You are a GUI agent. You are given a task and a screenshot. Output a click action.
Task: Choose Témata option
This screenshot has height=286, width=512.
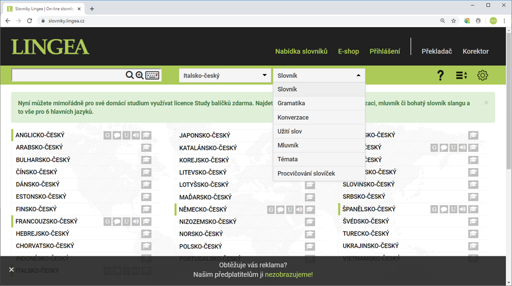pyautogui.click(x=319, y=159)
